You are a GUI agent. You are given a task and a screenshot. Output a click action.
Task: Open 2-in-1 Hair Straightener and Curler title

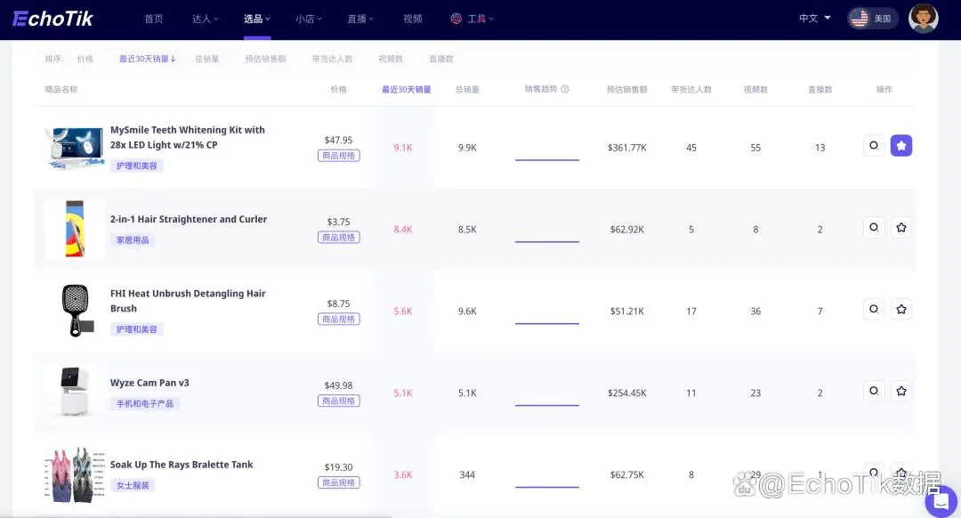189,219
